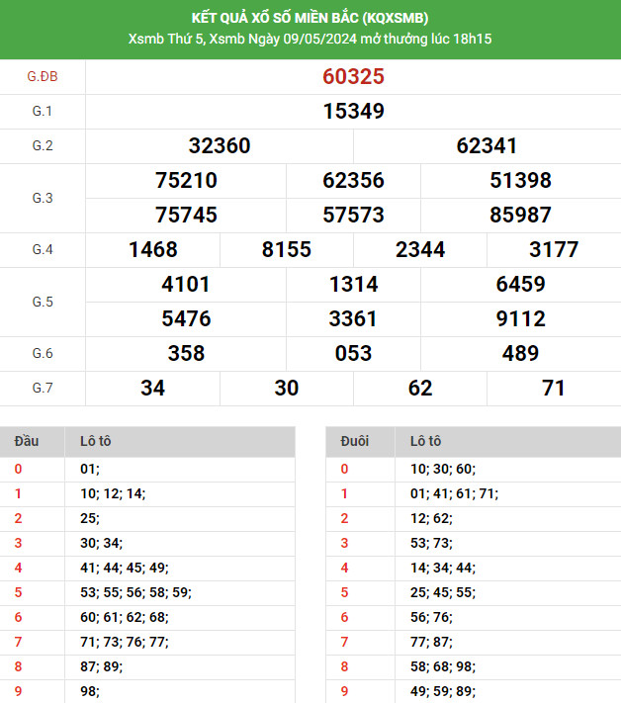
Task: Click Lô tô header in the Đầu table
Action: [x=96, y=441]
